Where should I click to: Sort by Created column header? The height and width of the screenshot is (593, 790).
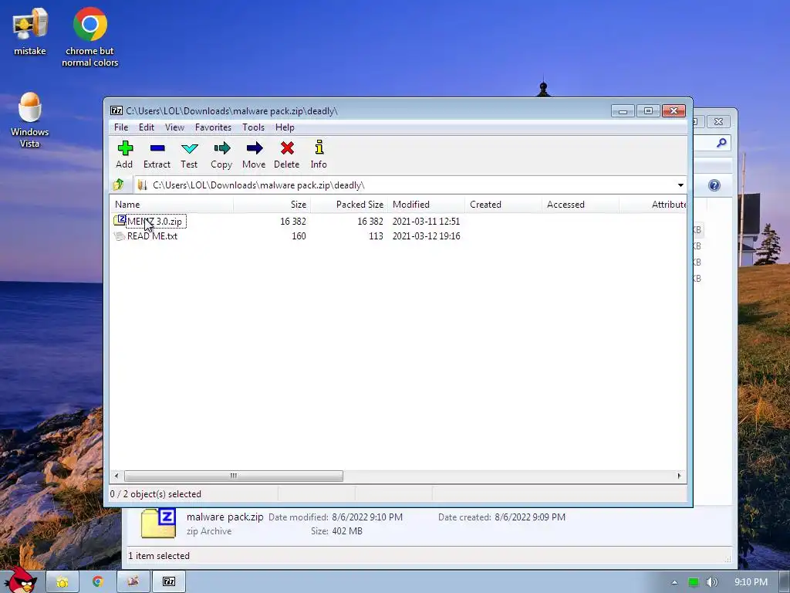503,204
